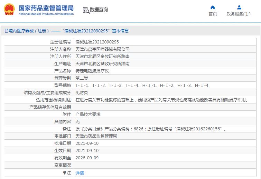Open the 数据查询 page link
Image resolution: width=261 pixels, height=179 pixels.
pos(99,10)
